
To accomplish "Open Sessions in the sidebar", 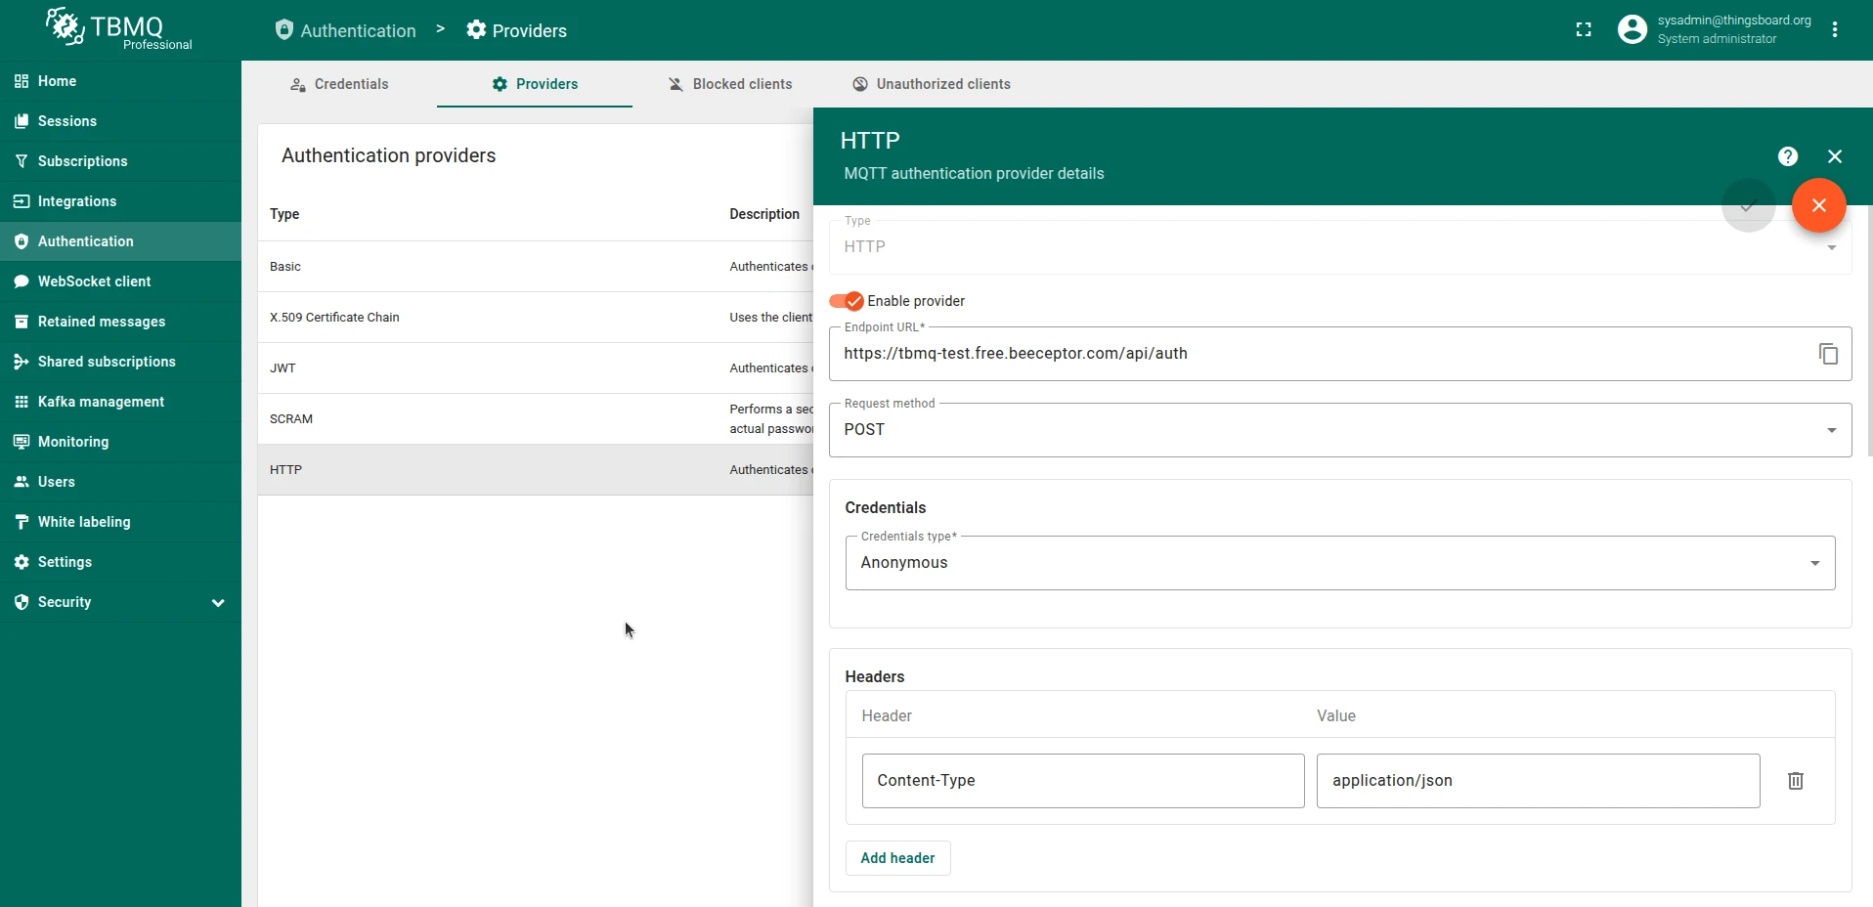I will pyautogui.click(x=120, y=121).
